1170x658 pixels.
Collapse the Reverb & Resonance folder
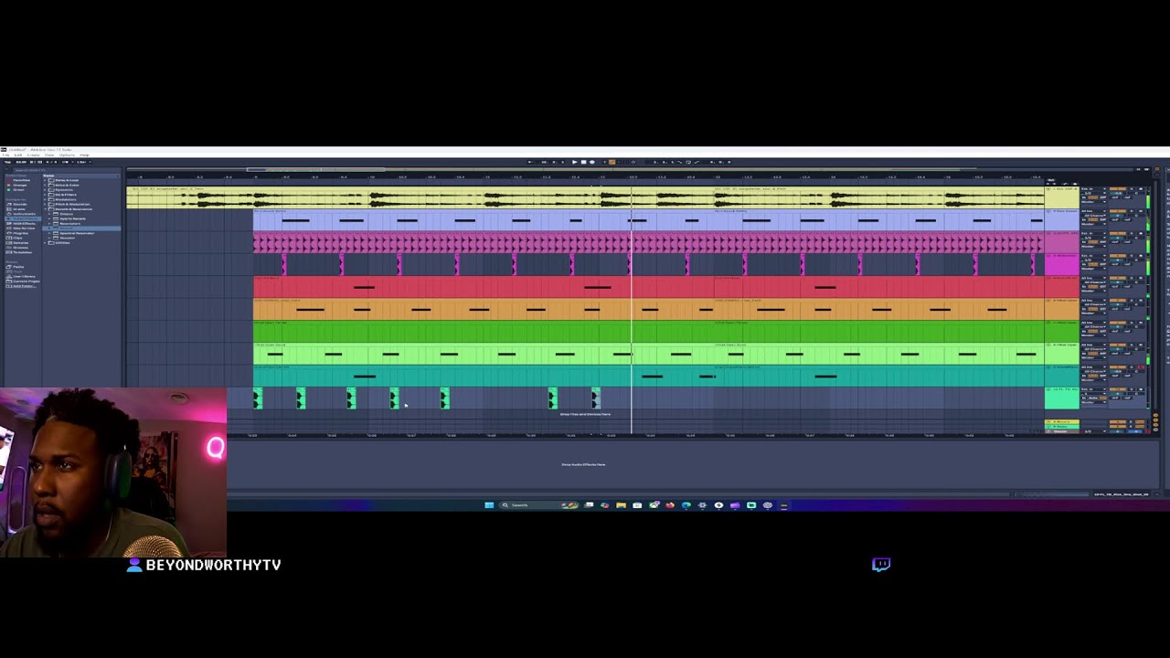(45, 209)
